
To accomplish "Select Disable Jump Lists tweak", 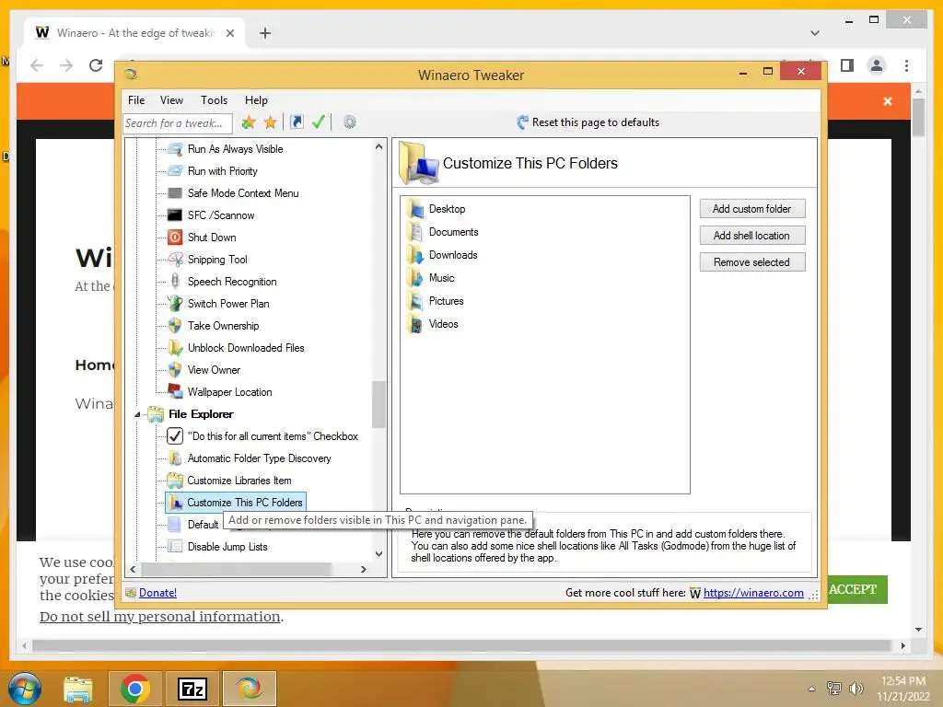I will 227,547.
